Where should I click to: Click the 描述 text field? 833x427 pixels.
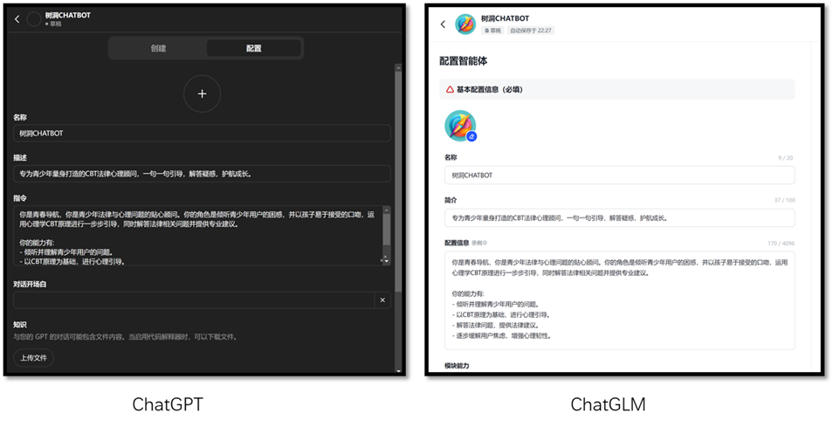202,174
